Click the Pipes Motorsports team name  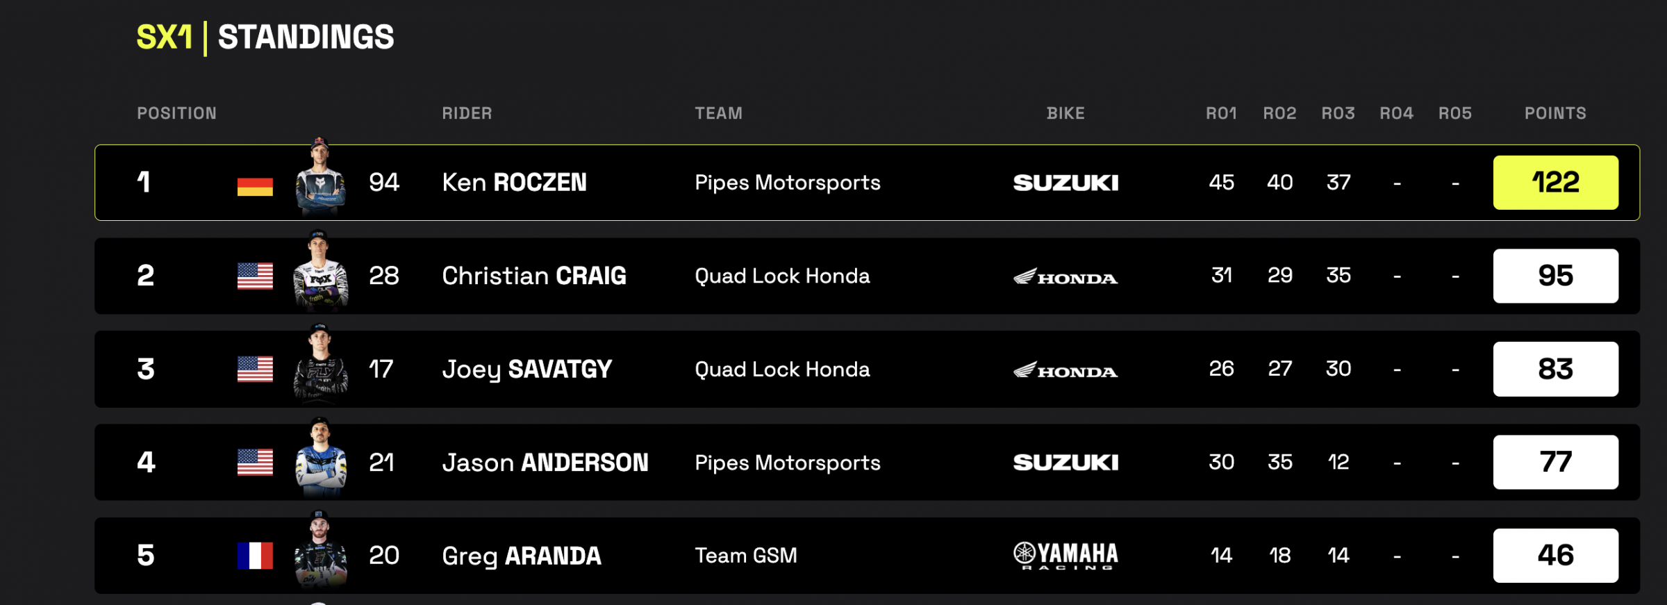click(x=787, y=183)
